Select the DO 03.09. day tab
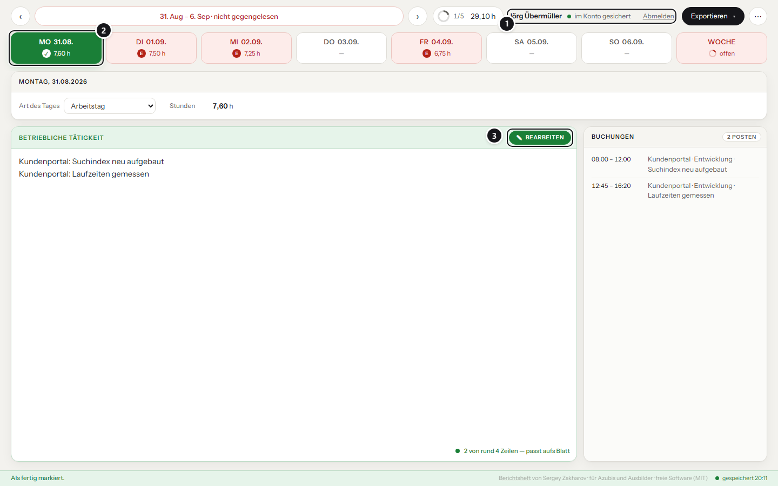The image size is (778, 486). [341, 48]
